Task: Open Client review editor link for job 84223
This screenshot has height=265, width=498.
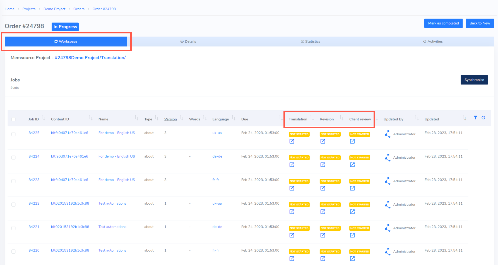Action: (352, 188)
